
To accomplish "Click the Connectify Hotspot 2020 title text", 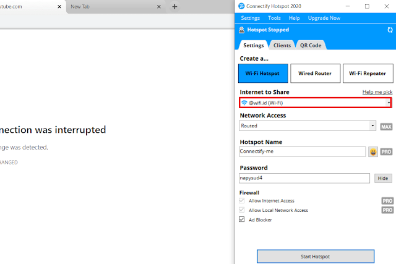I will pos(273,6).
